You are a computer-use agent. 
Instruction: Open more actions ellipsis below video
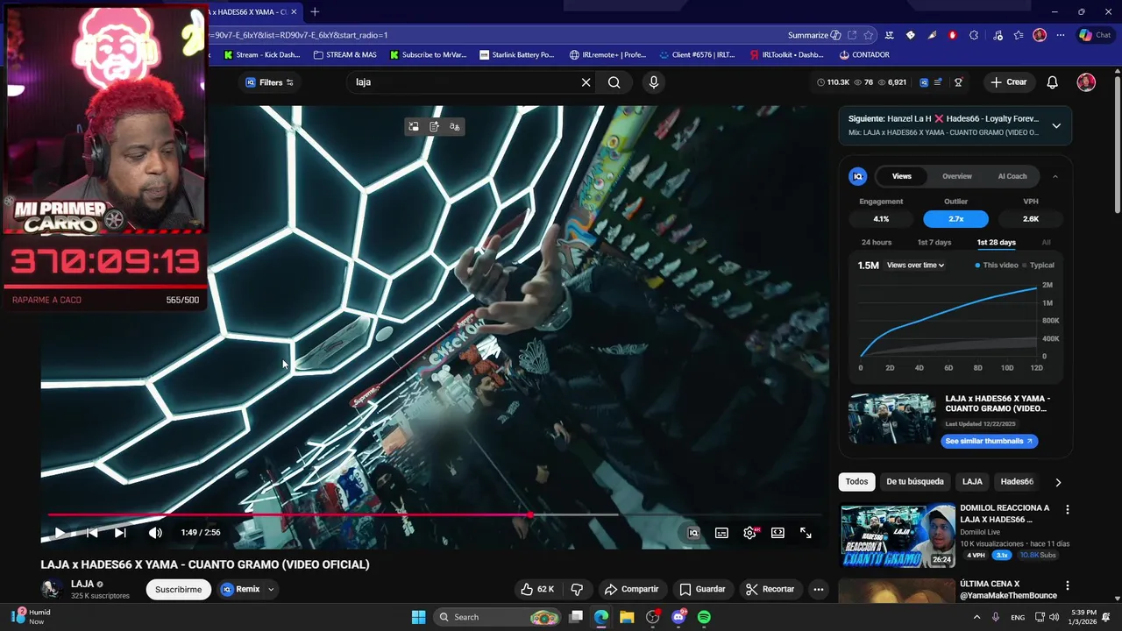[818, 590]
